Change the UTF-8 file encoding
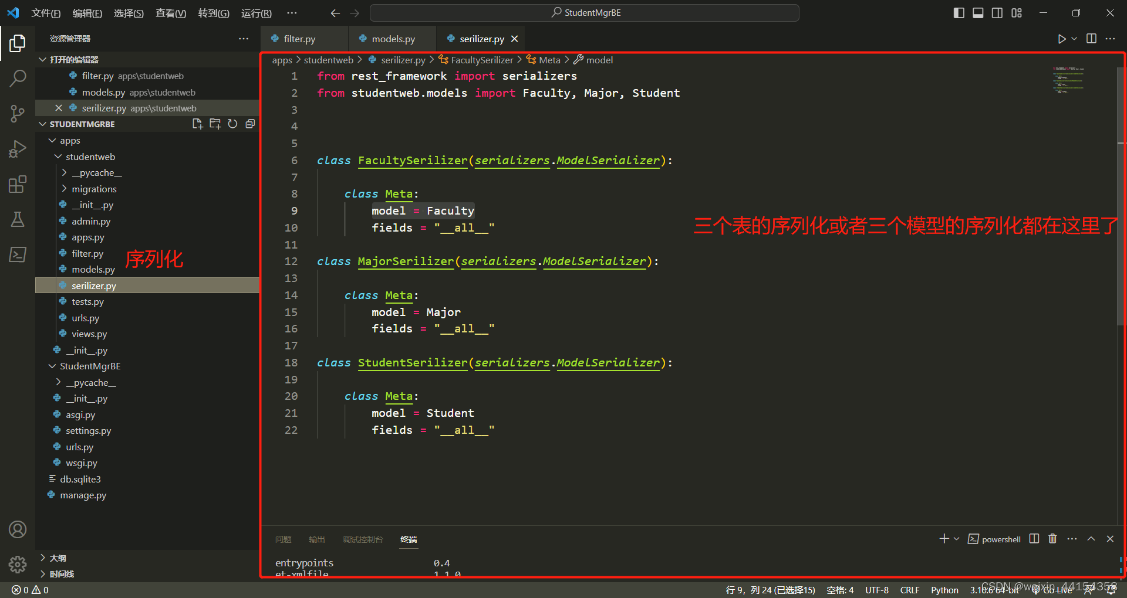1127x598 pixels. coord(876,590)
